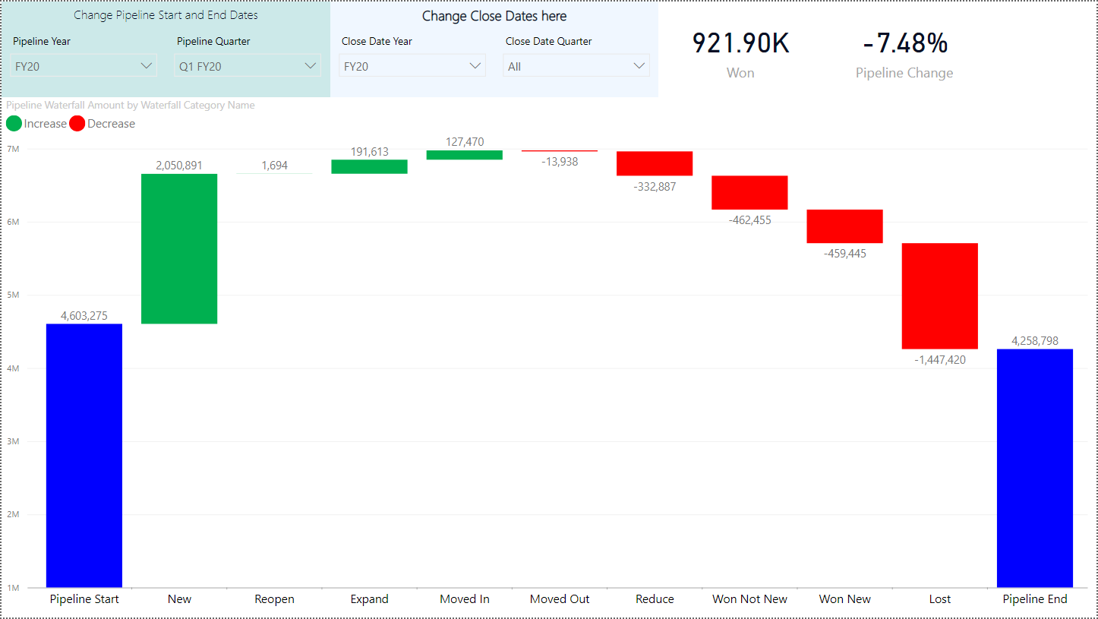Image resolution: width=1098 pixels, height=619 pixels.
Task: Select the green Moved In bar
Action: click(x=464, y=155)
